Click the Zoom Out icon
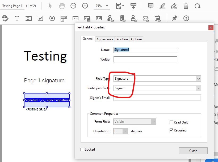 coord(73,6)
